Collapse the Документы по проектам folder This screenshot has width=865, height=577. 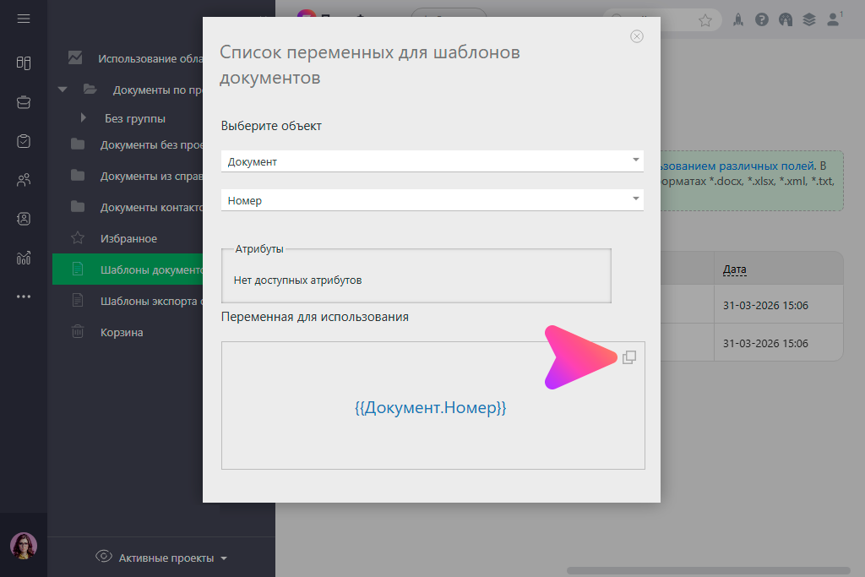pyautogui.click(x=62, y=90)
